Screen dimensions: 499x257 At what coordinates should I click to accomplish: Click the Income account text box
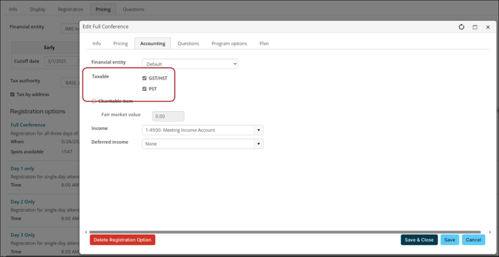pyautogui.click(x=198, y=130)
